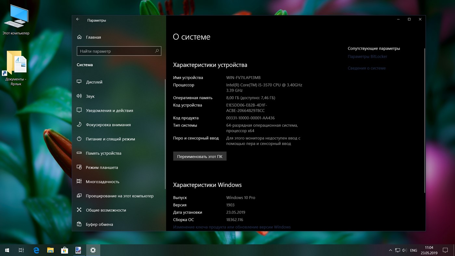Select Этот компьютер desktop icon
This screenshot has height=256, width=455.
(16, 20)
